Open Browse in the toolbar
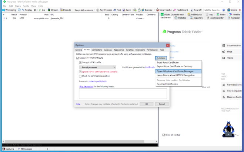244x152 pixels. (147, 10)
